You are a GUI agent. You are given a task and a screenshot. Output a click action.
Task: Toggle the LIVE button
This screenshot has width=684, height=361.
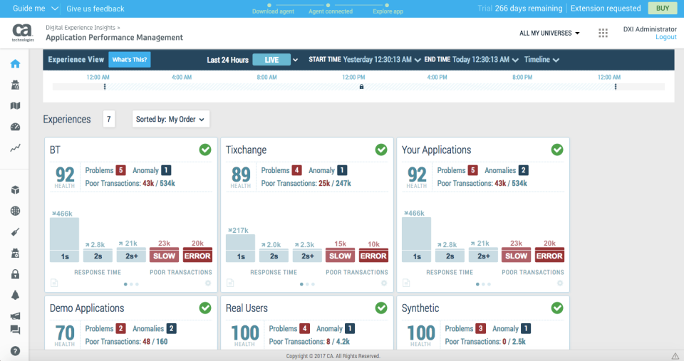[271, 60]
